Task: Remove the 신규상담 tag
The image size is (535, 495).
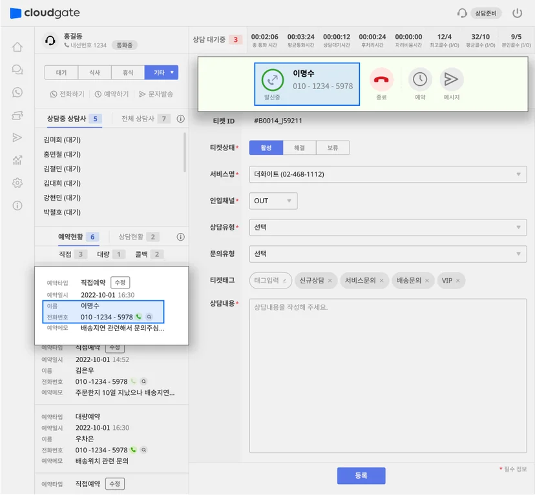Action: click(330, 281)
